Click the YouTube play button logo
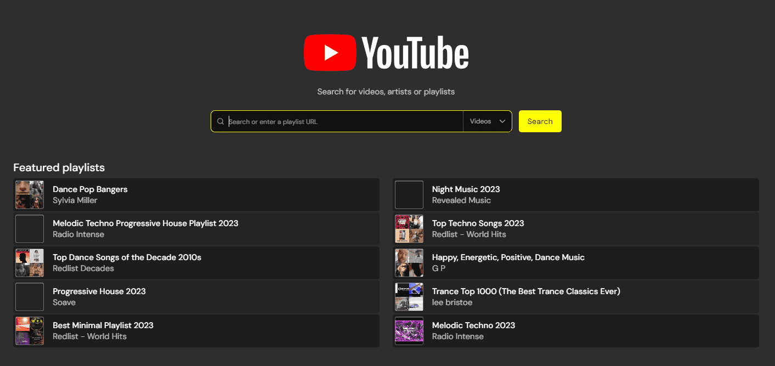This screenshot has height=366, width=775. click(330, 52)
